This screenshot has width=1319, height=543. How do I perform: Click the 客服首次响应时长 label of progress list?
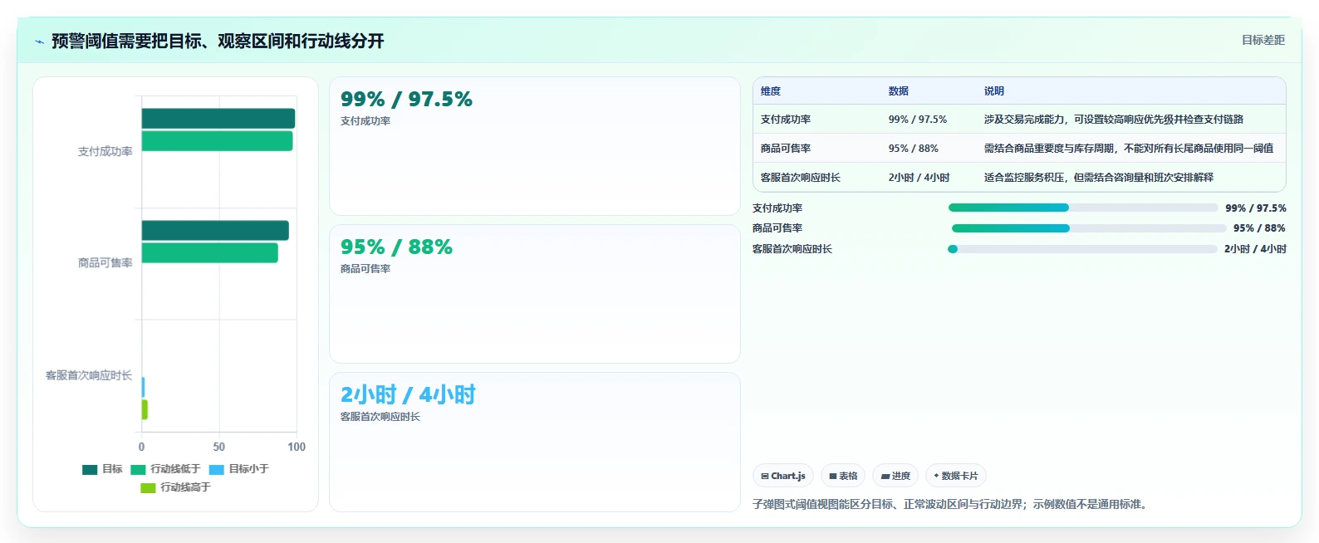(792, 249)
